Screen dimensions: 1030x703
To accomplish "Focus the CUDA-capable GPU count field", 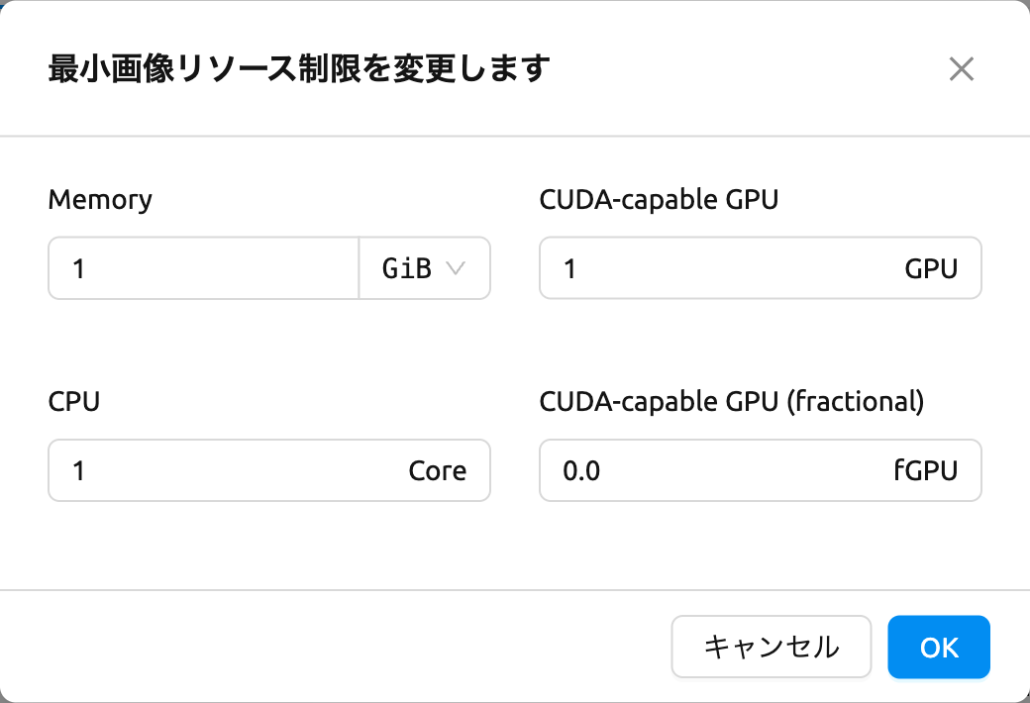I will [x=760, y=268].
